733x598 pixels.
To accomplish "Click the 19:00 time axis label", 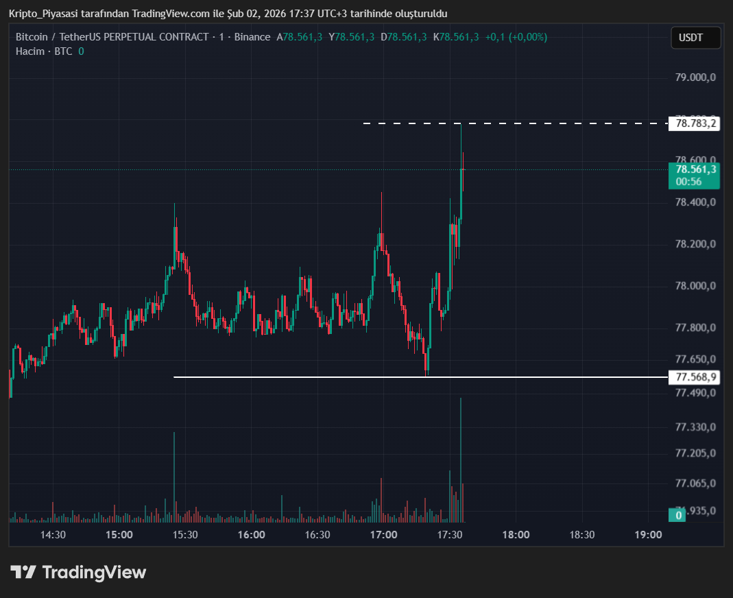I will [648, 535].
